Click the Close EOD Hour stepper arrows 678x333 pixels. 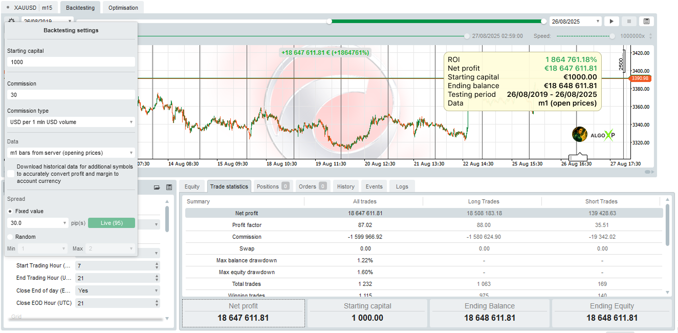tap(157, 303)
